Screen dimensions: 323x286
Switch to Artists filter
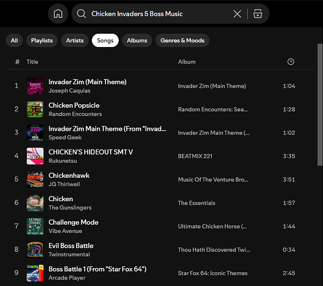tap(75, 41)
